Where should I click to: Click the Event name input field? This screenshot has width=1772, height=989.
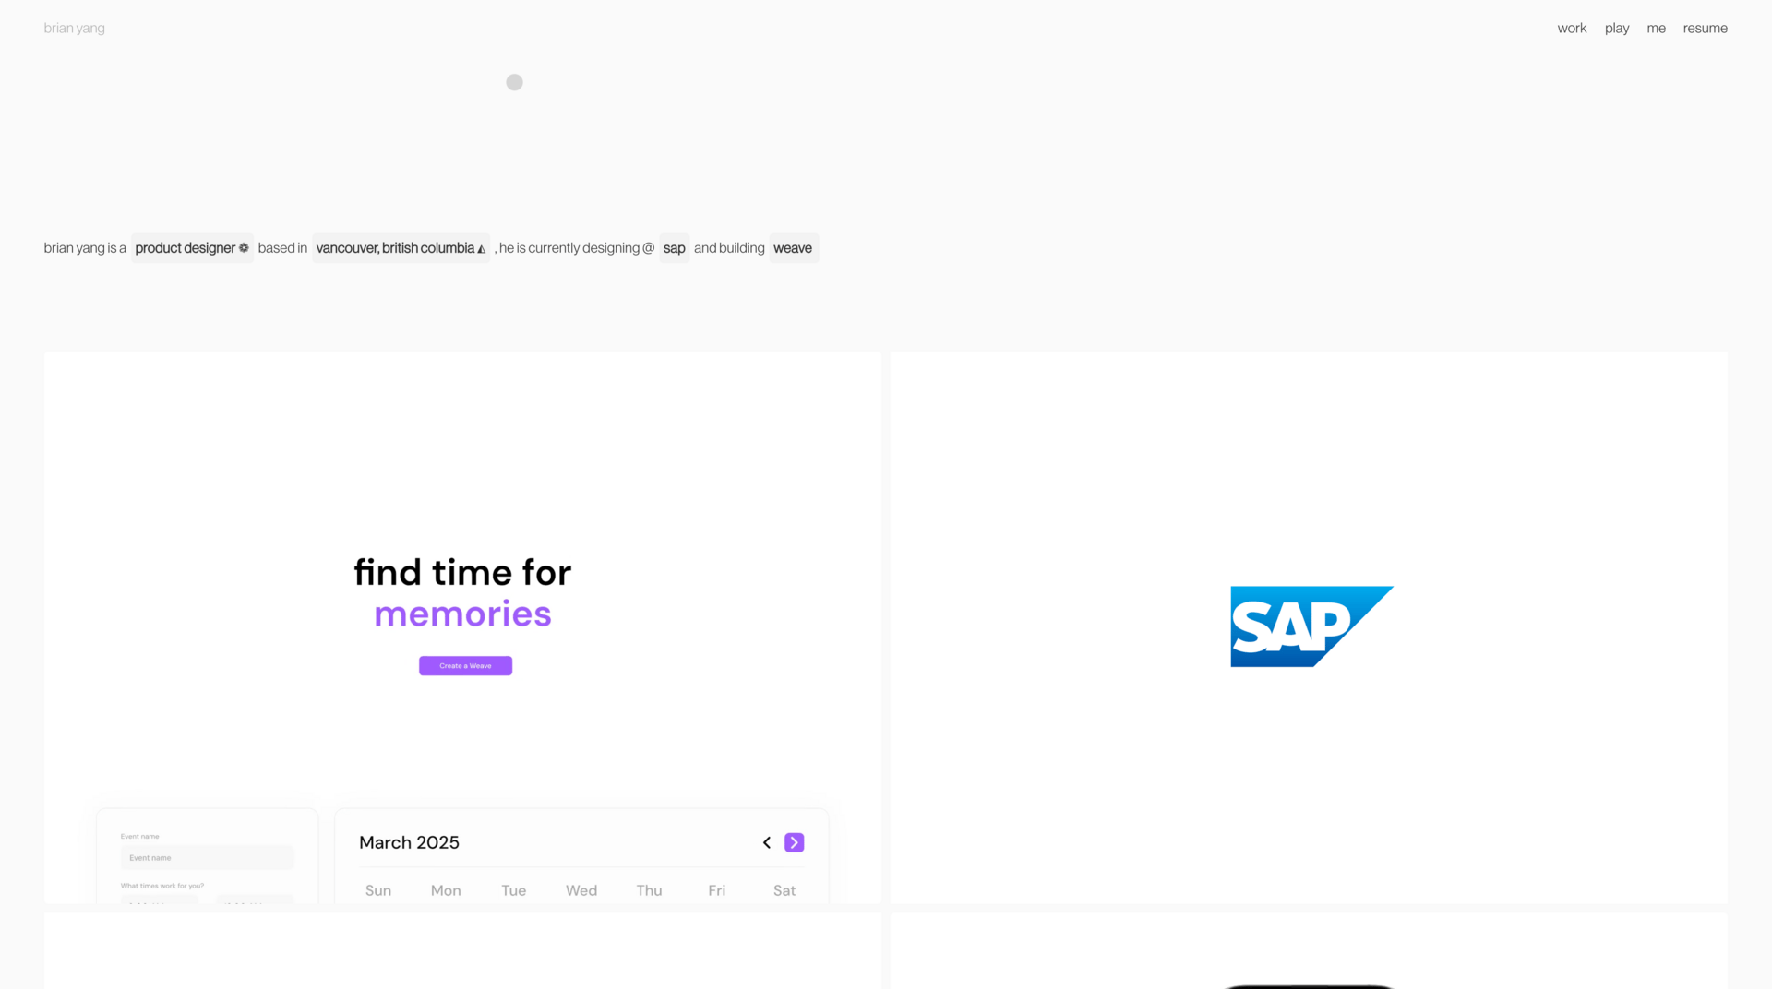click(207, 858)
